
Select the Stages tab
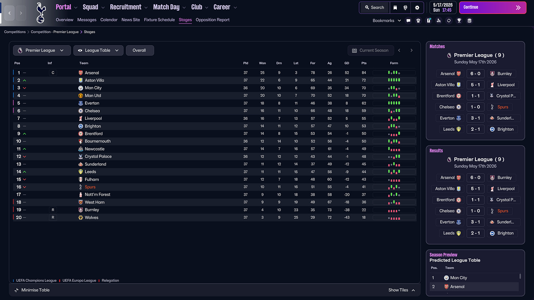pyautogui.click(x=185, y=20)
